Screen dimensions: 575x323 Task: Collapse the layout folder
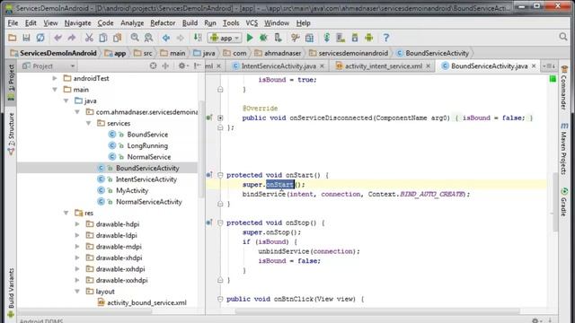77,292
